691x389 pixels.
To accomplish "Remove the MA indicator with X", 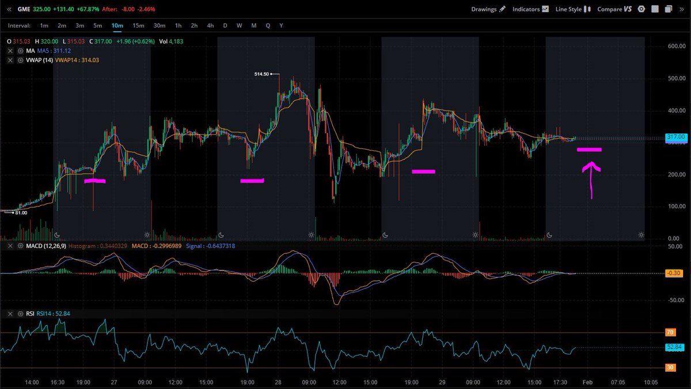I will point(10,51).
